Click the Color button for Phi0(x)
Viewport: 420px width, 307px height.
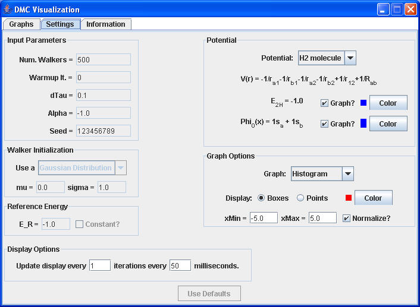coord(388,124)
